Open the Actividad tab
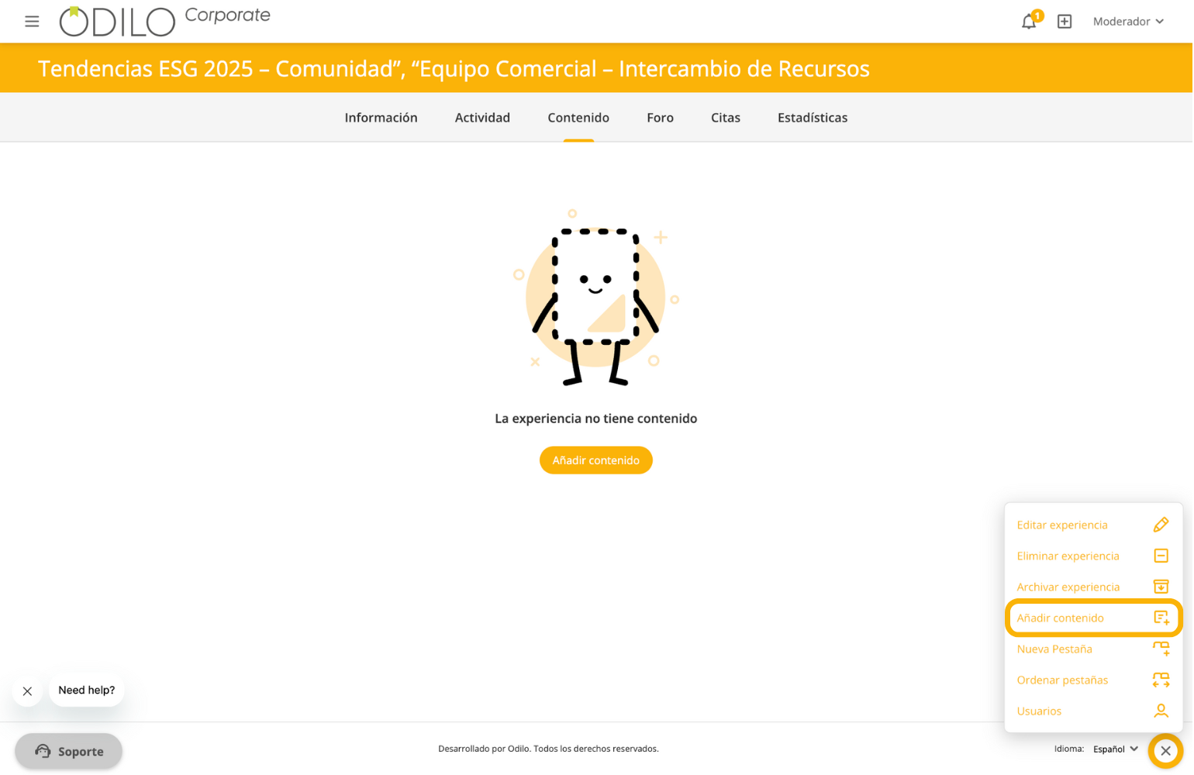 click(482, 118)
